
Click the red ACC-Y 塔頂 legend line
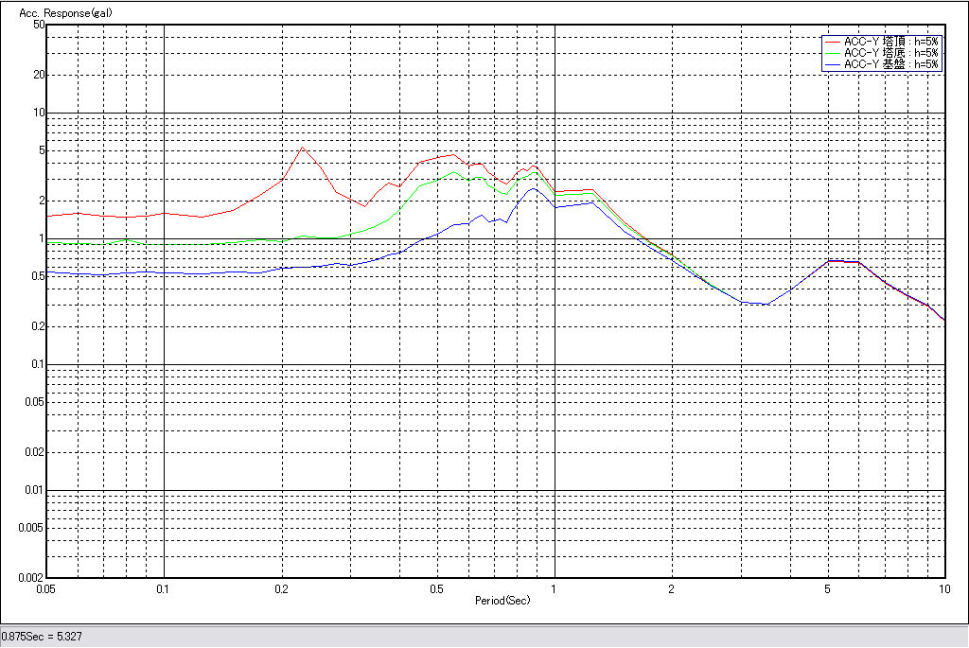click(x=832, y=42)
